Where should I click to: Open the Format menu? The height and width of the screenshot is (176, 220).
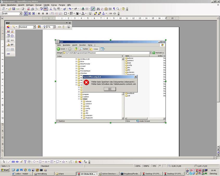[39, 5]
